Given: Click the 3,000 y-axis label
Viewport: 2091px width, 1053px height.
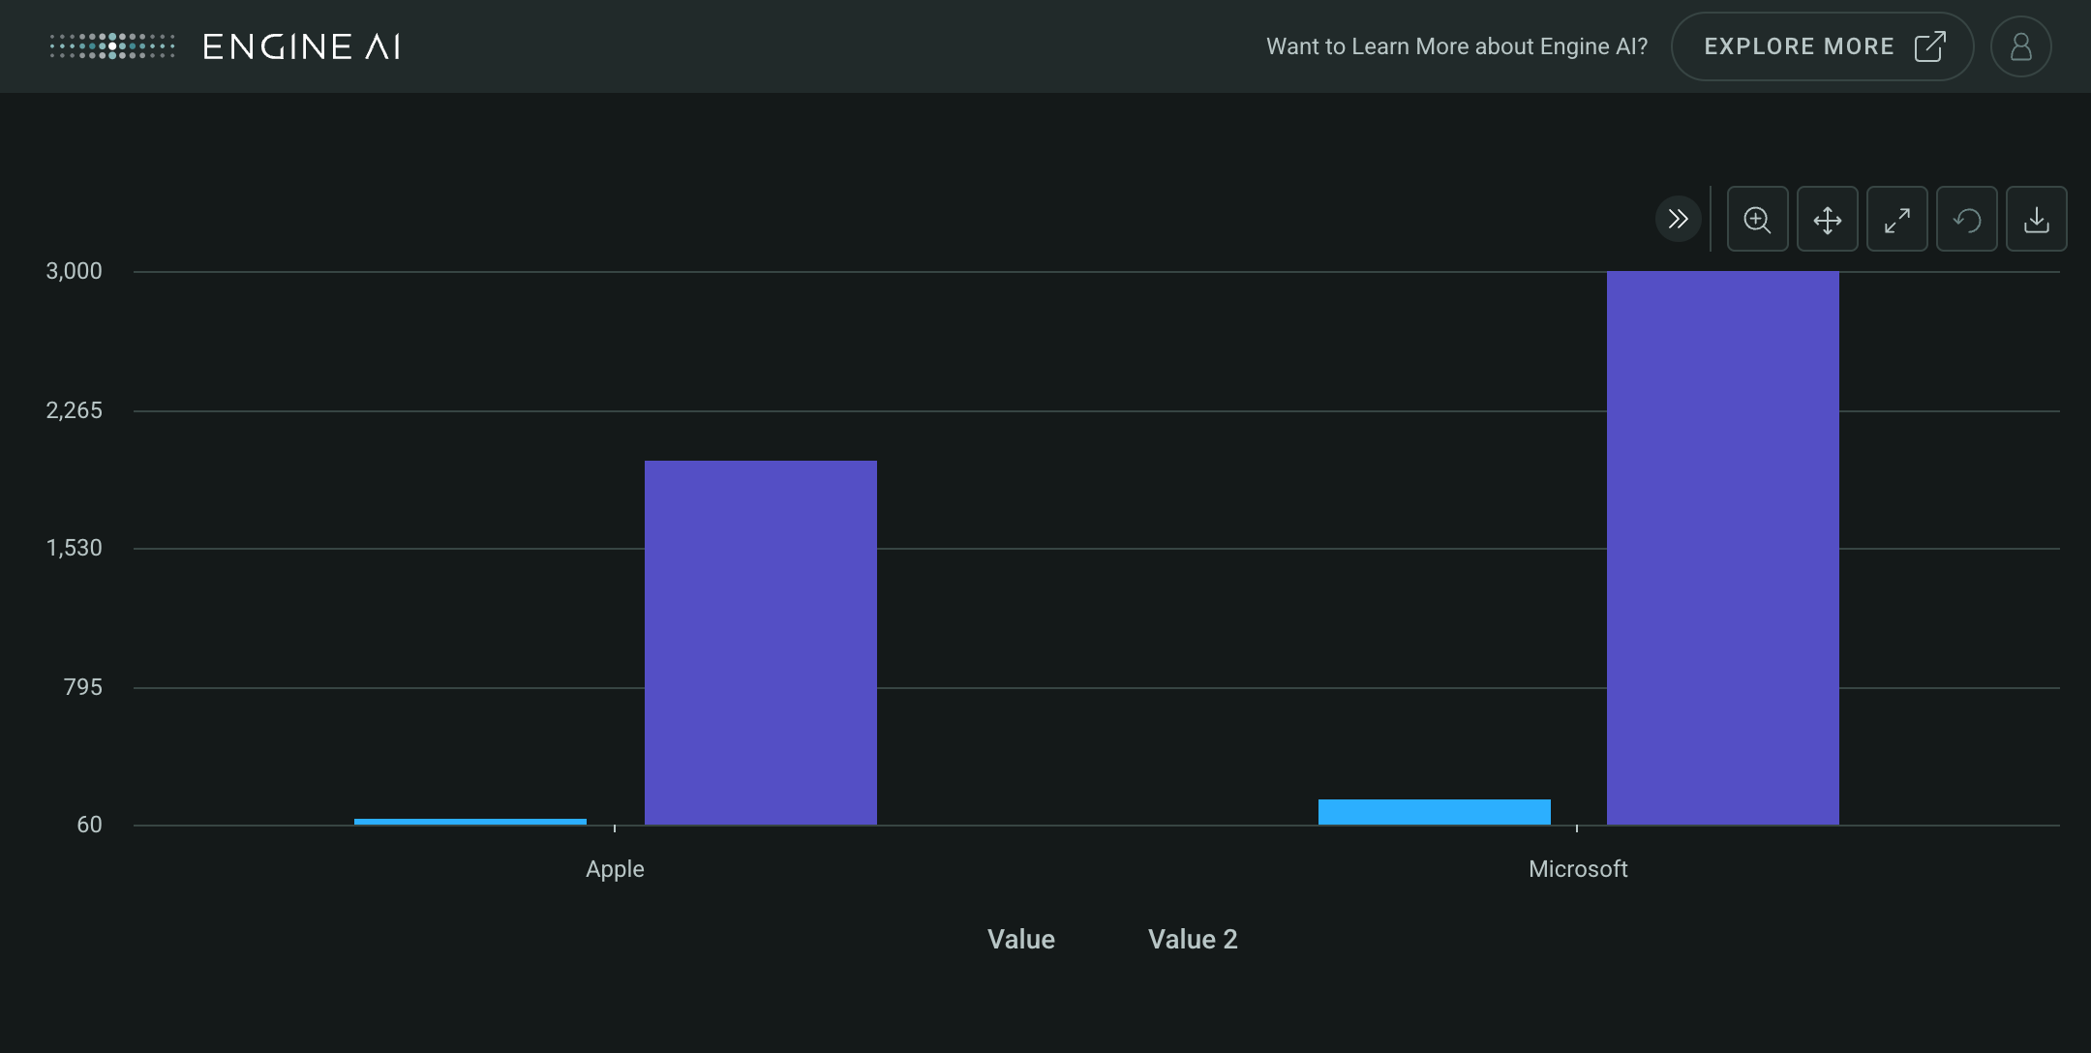Looking at the screenshot, I should pyautogui.click(x=74, y=271).
